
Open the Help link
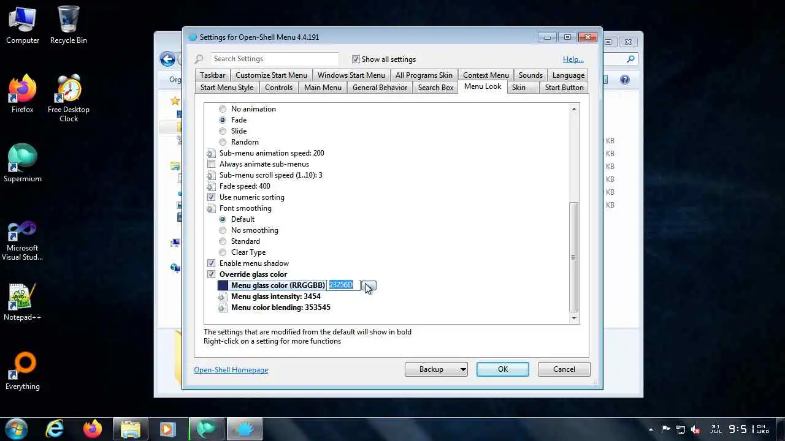point(573,59)
